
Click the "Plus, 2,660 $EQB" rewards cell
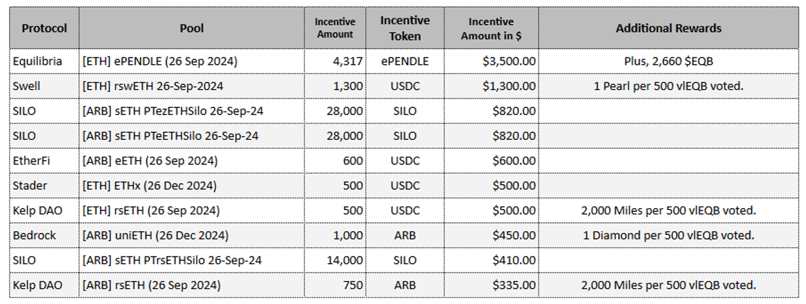(x=668, y=61)
